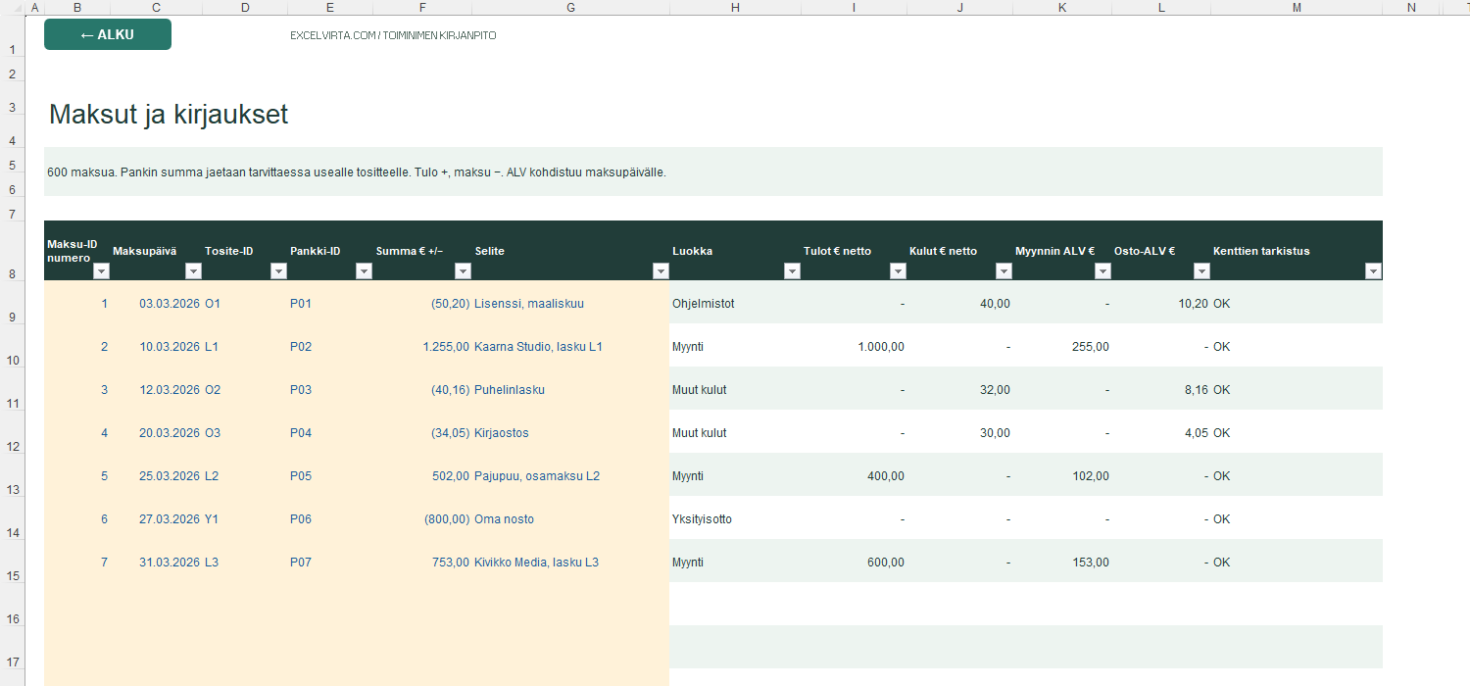
Task: Open the Maksupäivä filter dropdown
Action: point(194,271)
